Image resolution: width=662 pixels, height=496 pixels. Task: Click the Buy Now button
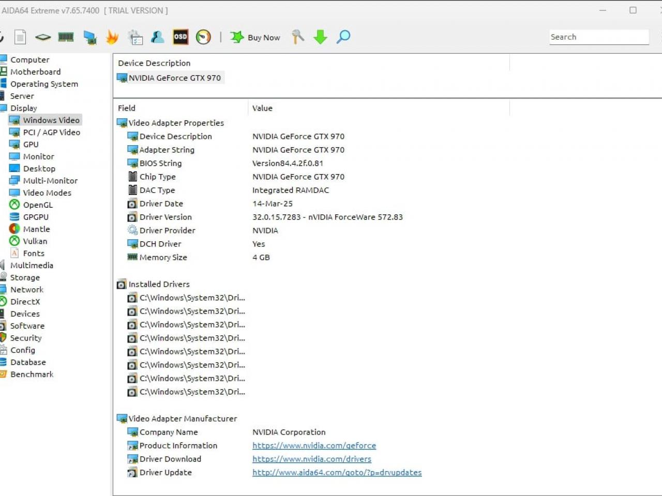pos(255,37)
